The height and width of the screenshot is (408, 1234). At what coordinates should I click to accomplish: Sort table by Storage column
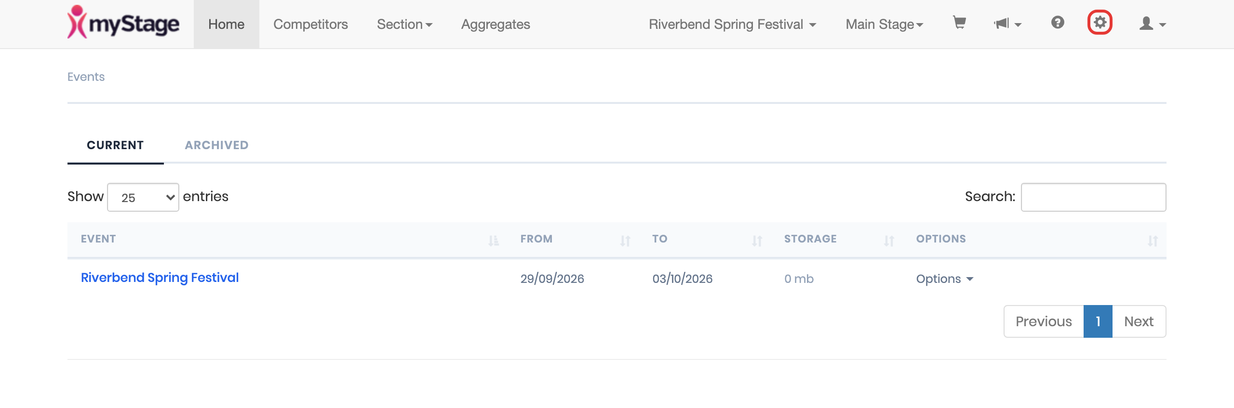tap(837, 239)
